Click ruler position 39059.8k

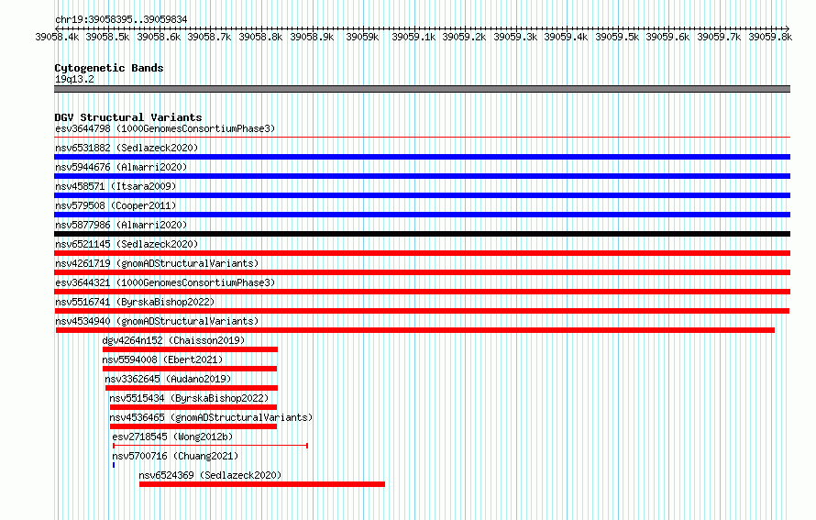click(x=770, y=37)
